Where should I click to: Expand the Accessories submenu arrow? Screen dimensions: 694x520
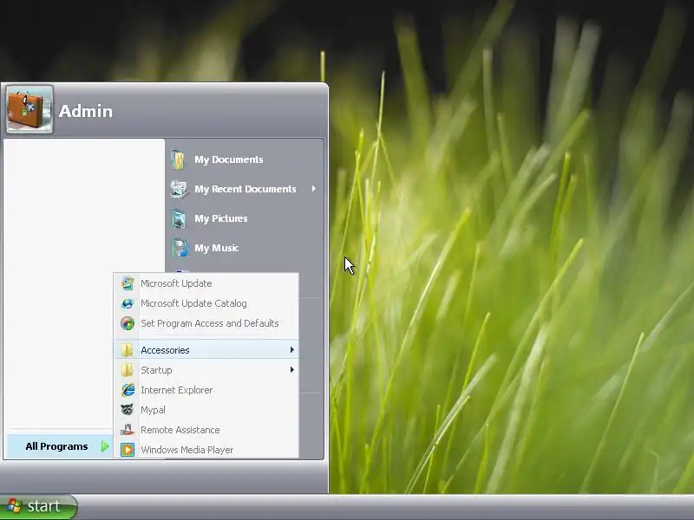pos(292,350)
